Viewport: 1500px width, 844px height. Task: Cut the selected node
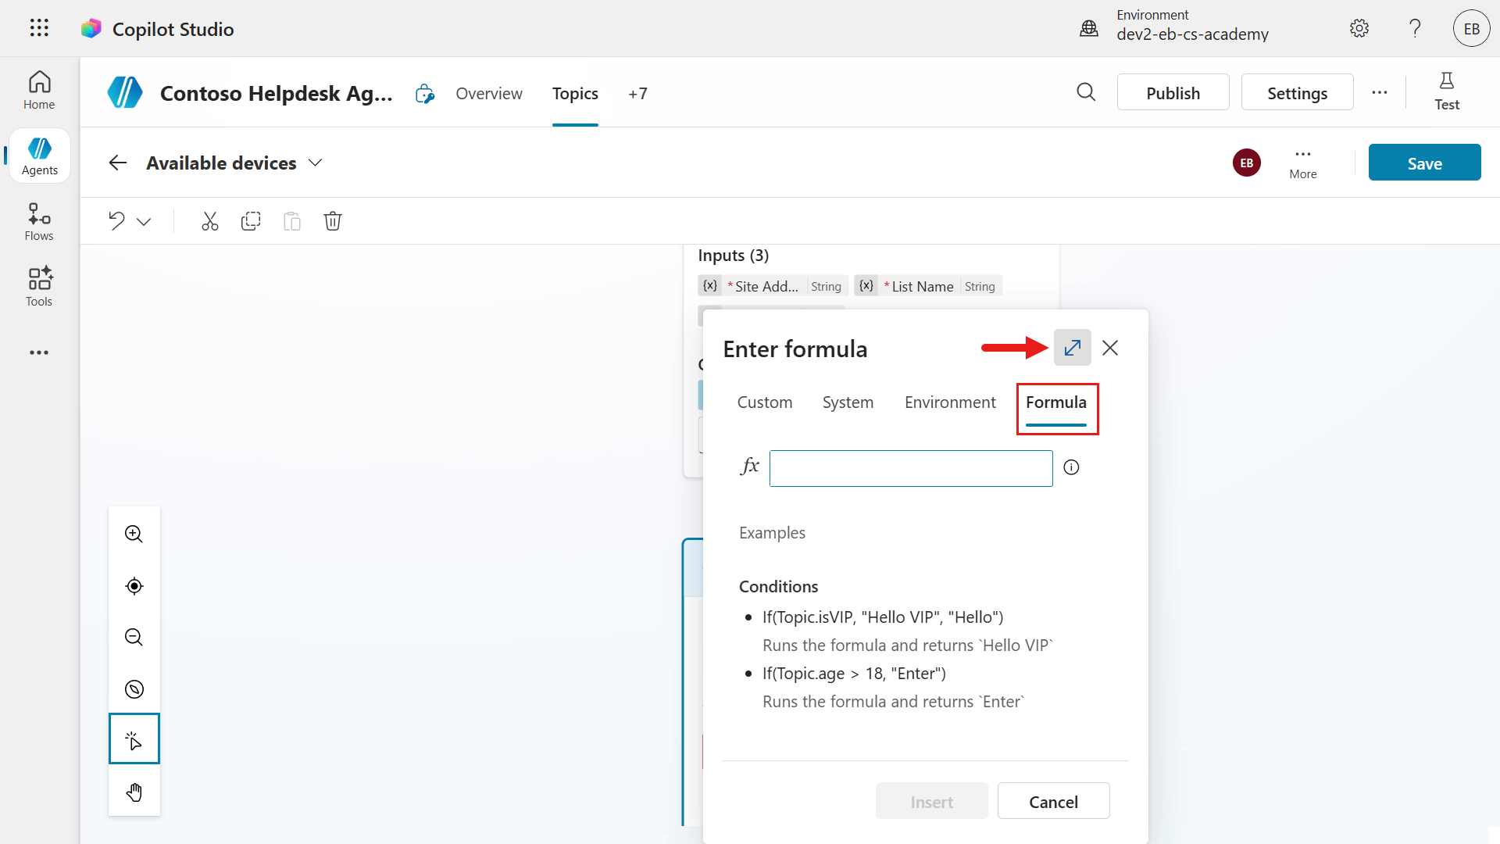pos(210,221)
